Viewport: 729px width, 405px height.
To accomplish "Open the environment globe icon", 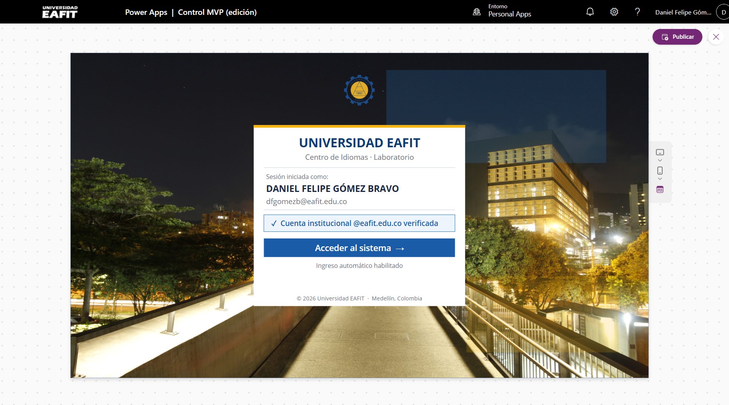I will (x=477, y=12).
